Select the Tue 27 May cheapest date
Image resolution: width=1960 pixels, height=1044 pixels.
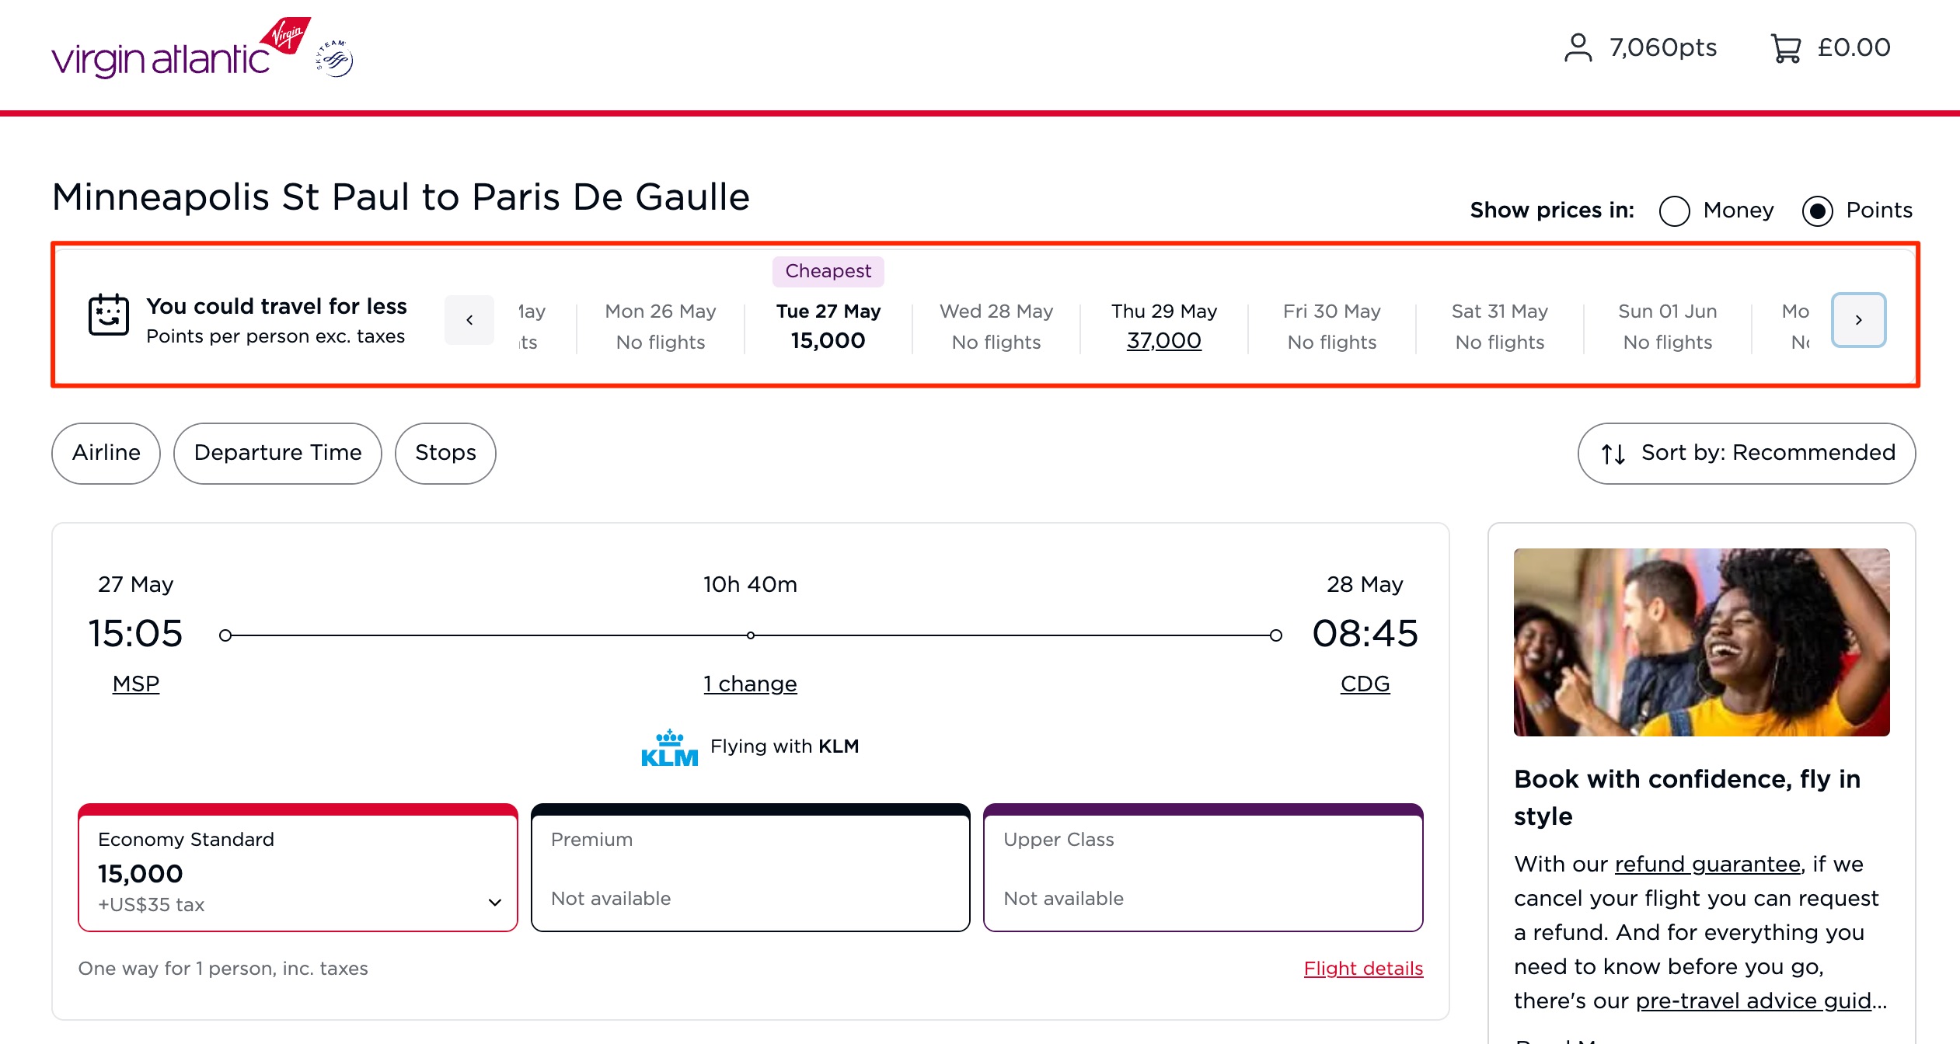(828, 326)
